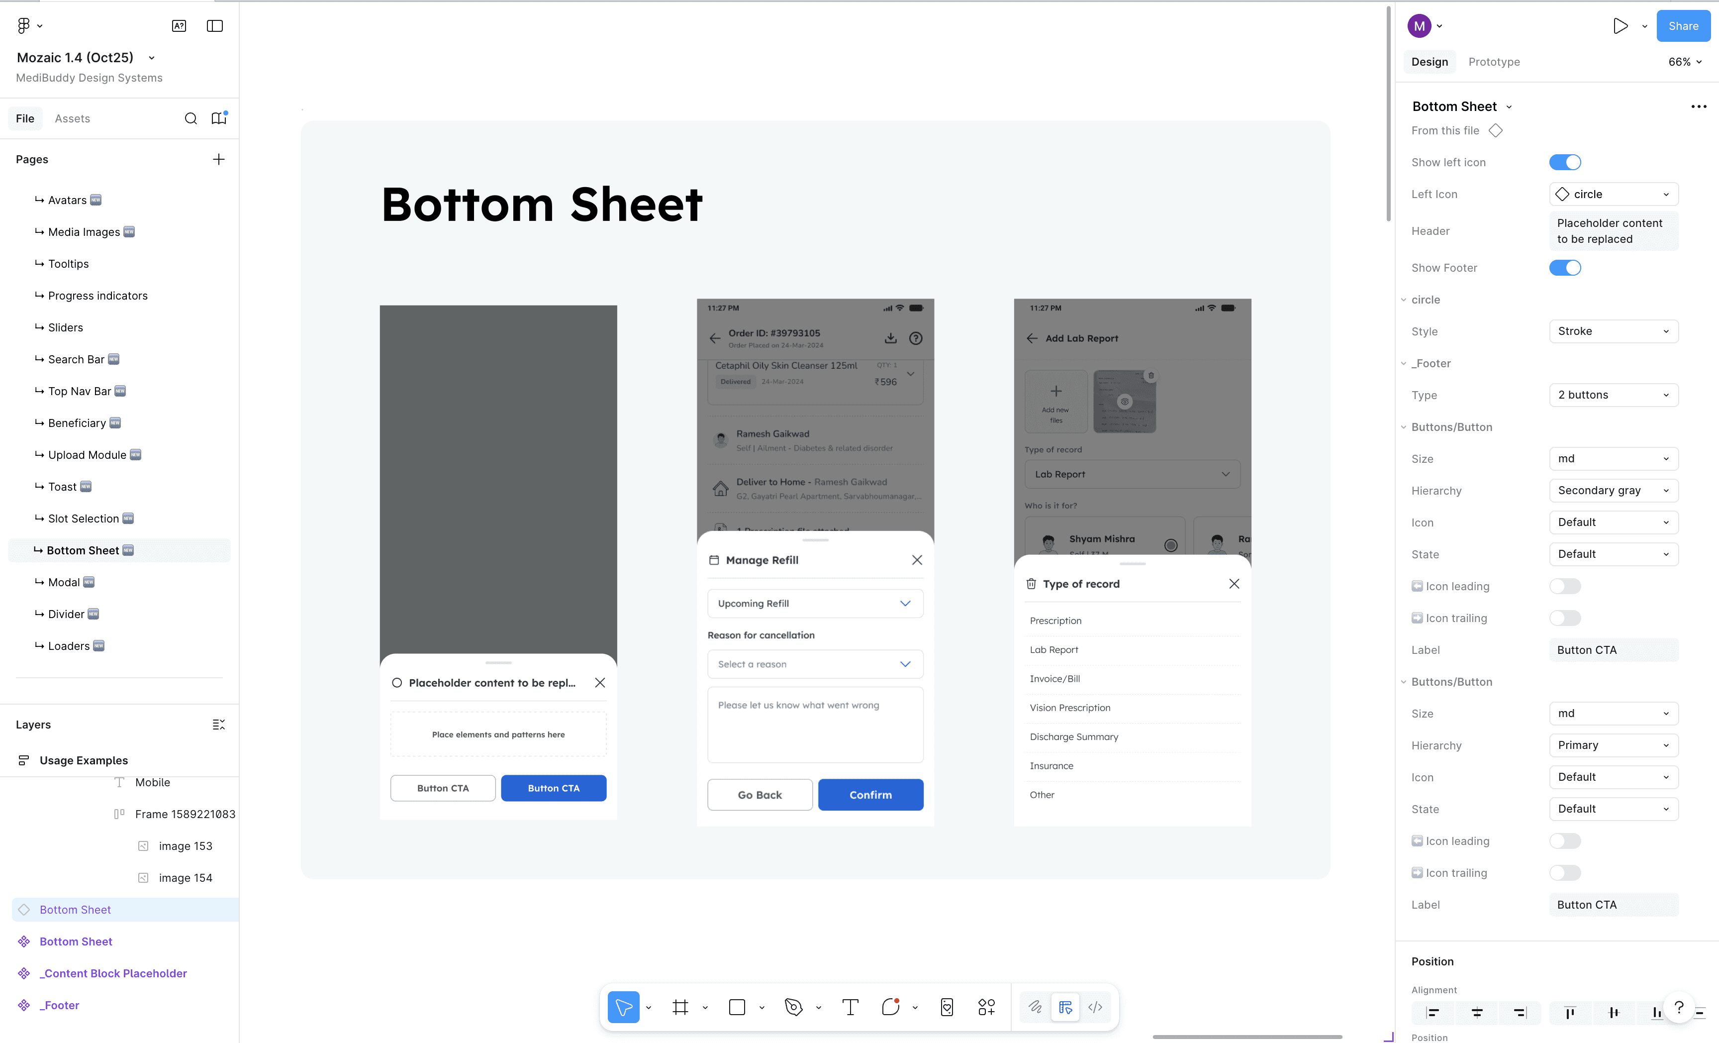Switch to Dev Mode code icon

(x=1095, y=1007)
